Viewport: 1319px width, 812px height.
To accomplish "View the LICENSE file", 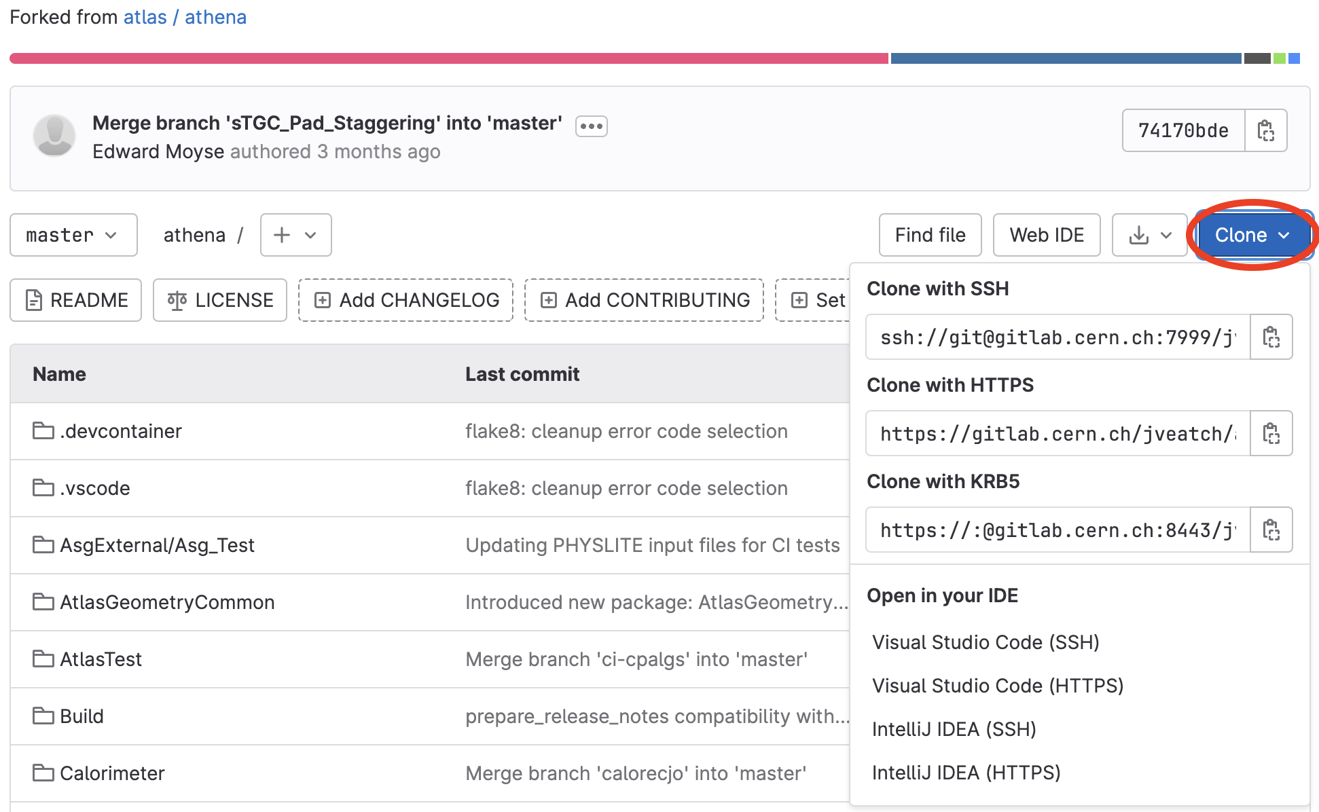I will tap(220, 300).
